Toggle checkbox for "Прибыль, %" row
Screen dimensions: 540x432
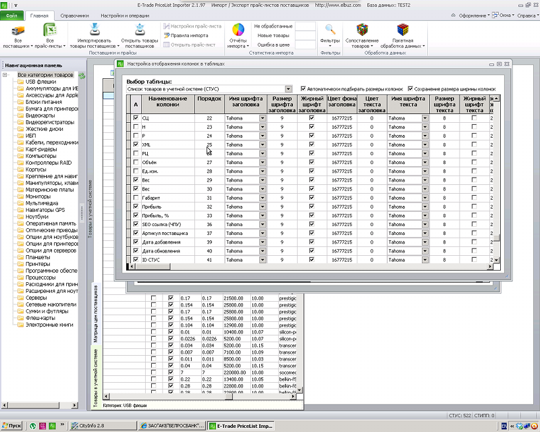point(136,215)
